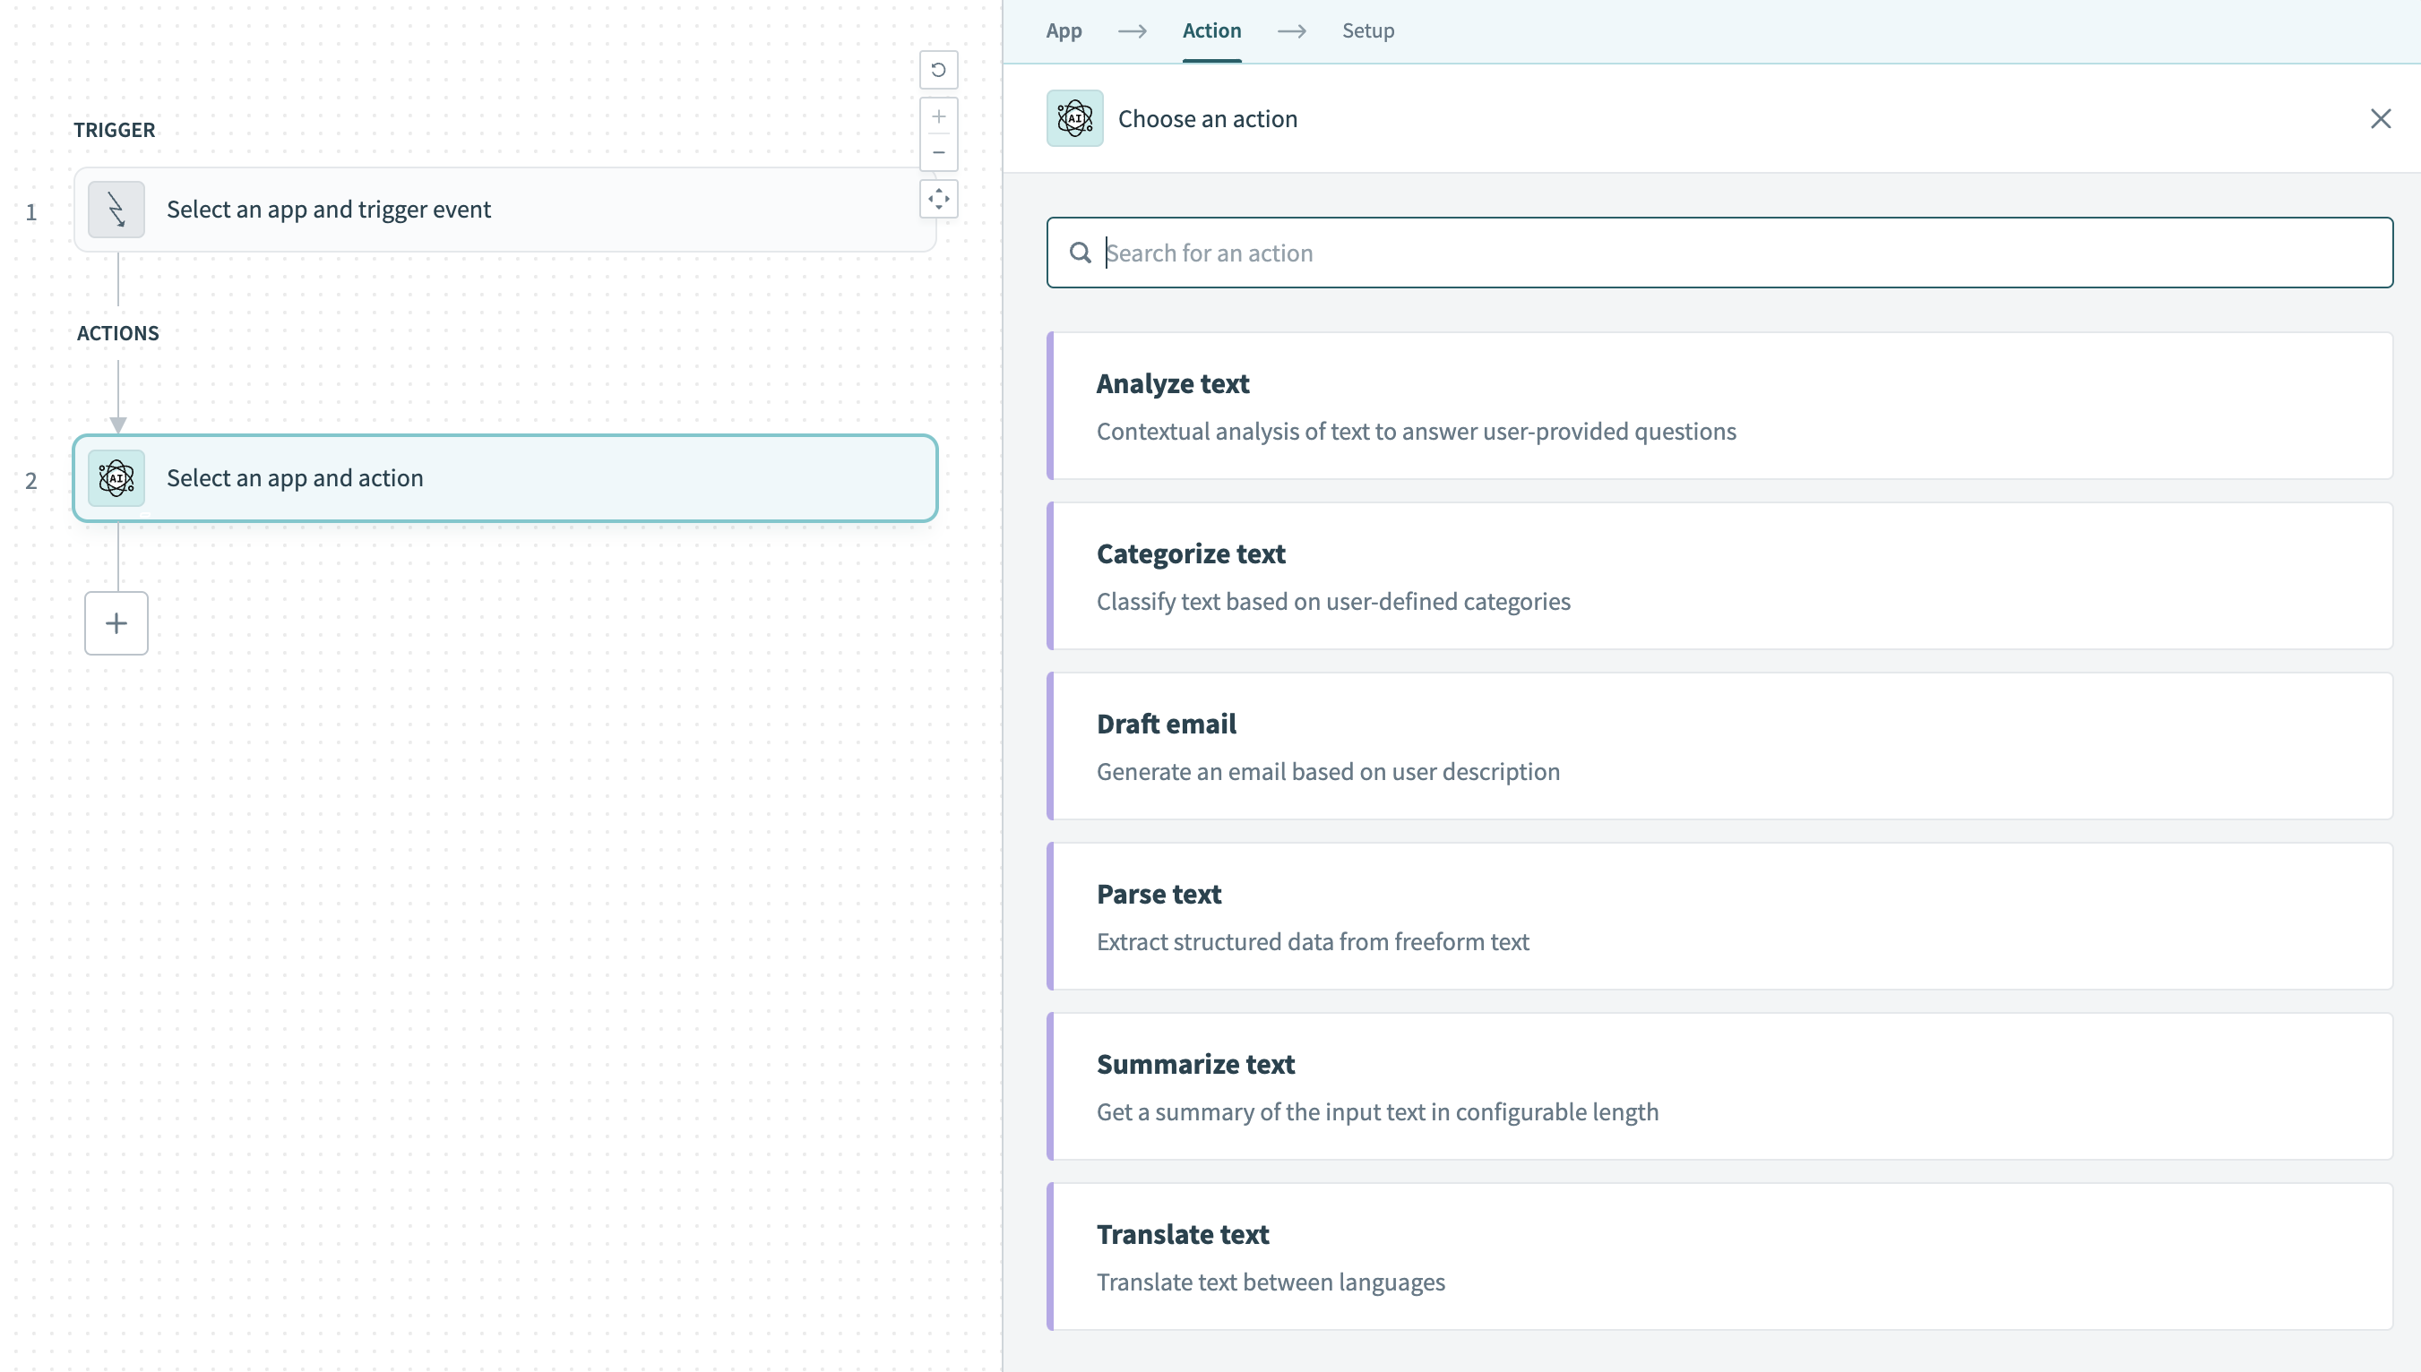Click the AI icon beside Choose an action

coord(1073,119)
